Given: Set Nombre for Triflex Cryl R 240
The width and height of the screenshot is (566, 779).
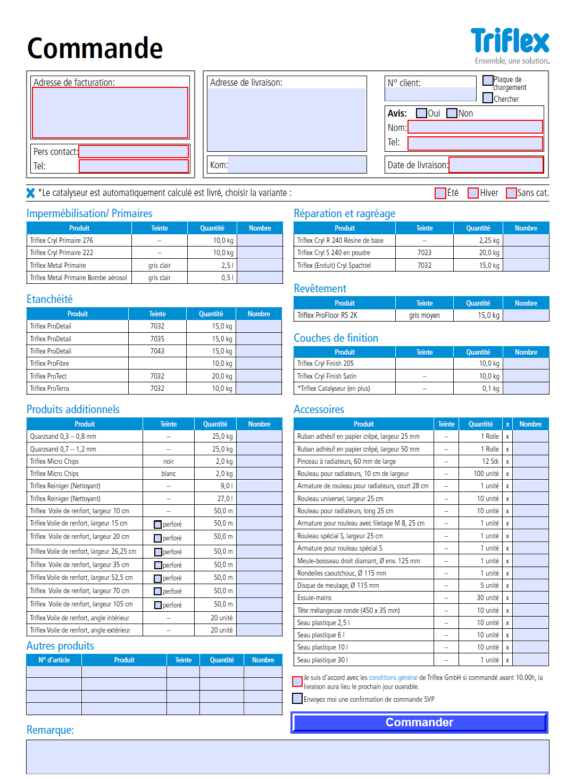Looking at the screenshot, I should (x=526, y=240).
